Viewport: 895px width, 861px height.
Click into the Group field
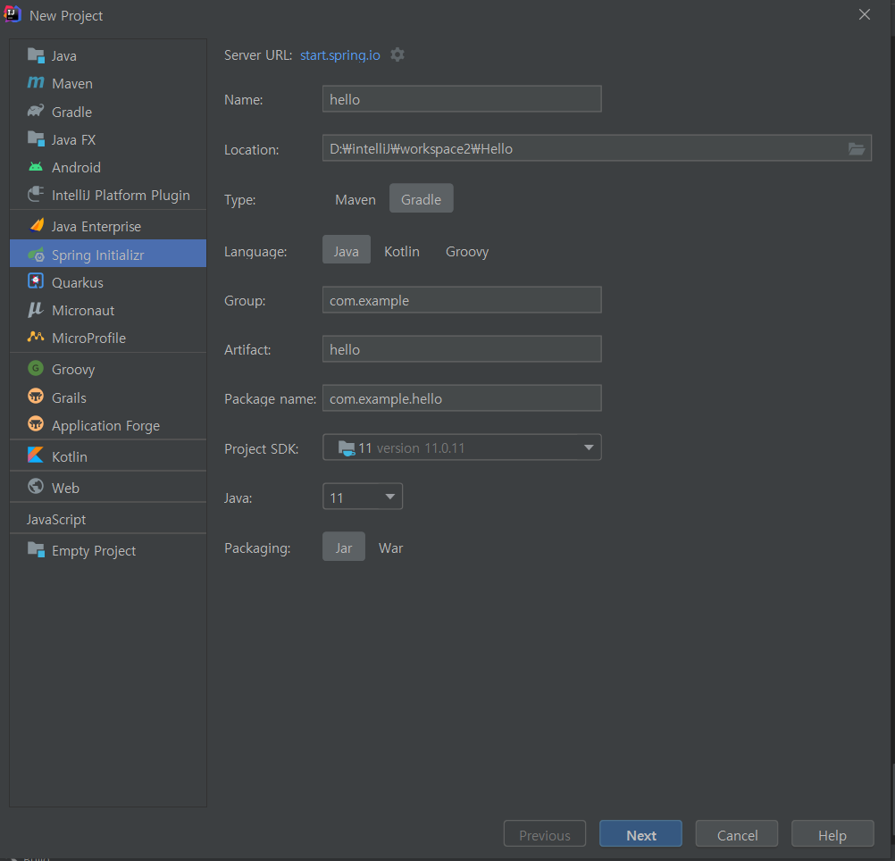[x=462, y=300]
